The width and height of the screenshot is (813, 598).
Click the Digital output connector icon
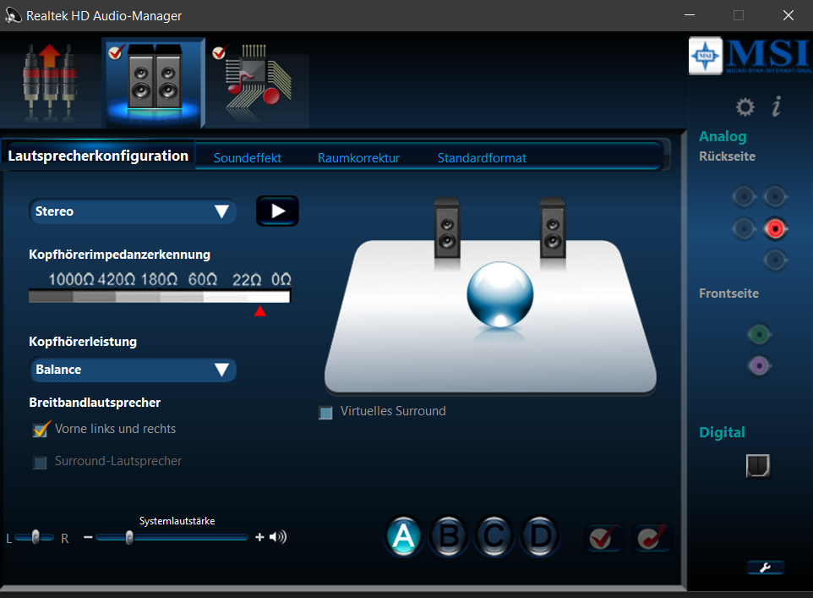click(x=756, y=466)
